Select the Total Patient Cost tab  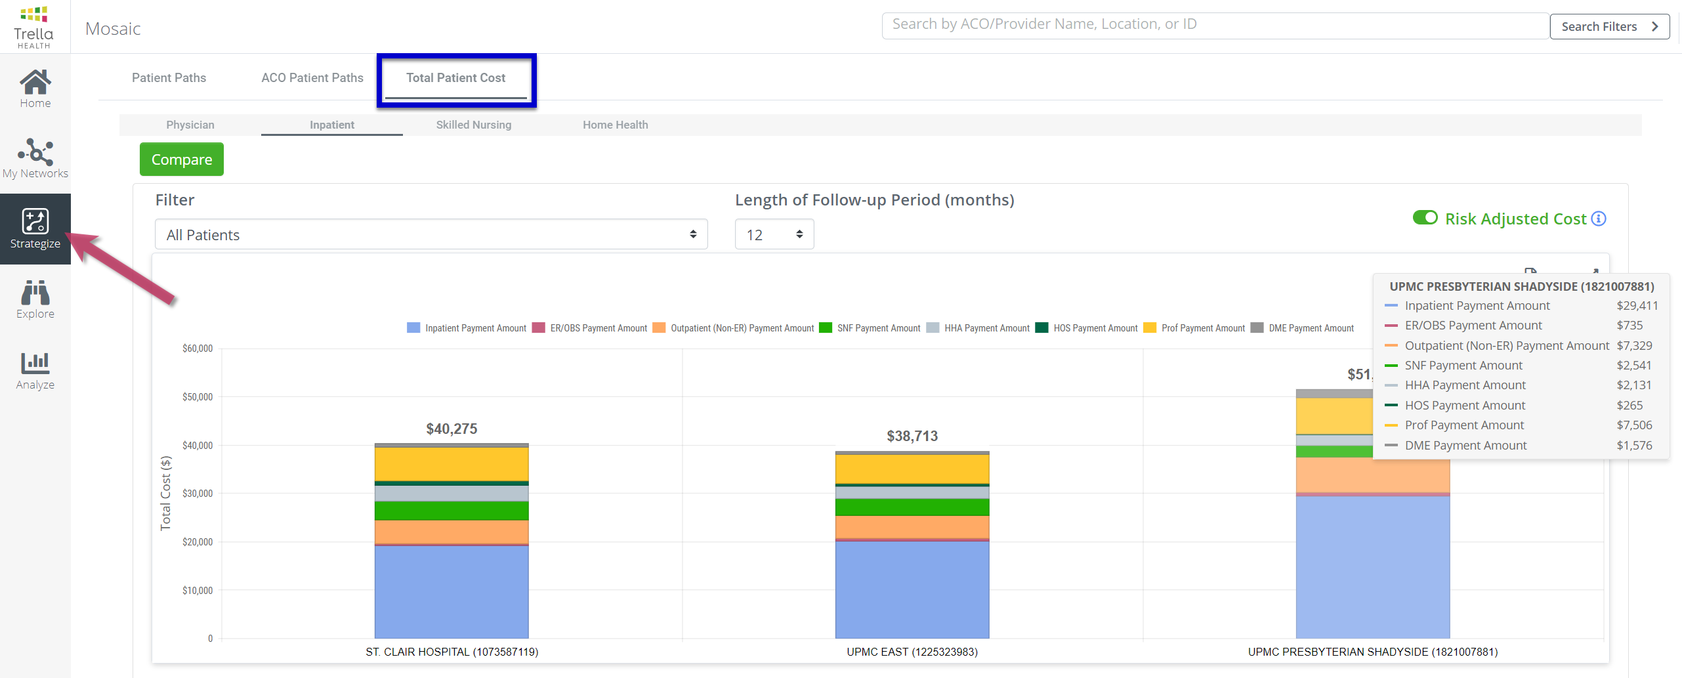click(455, 78)
